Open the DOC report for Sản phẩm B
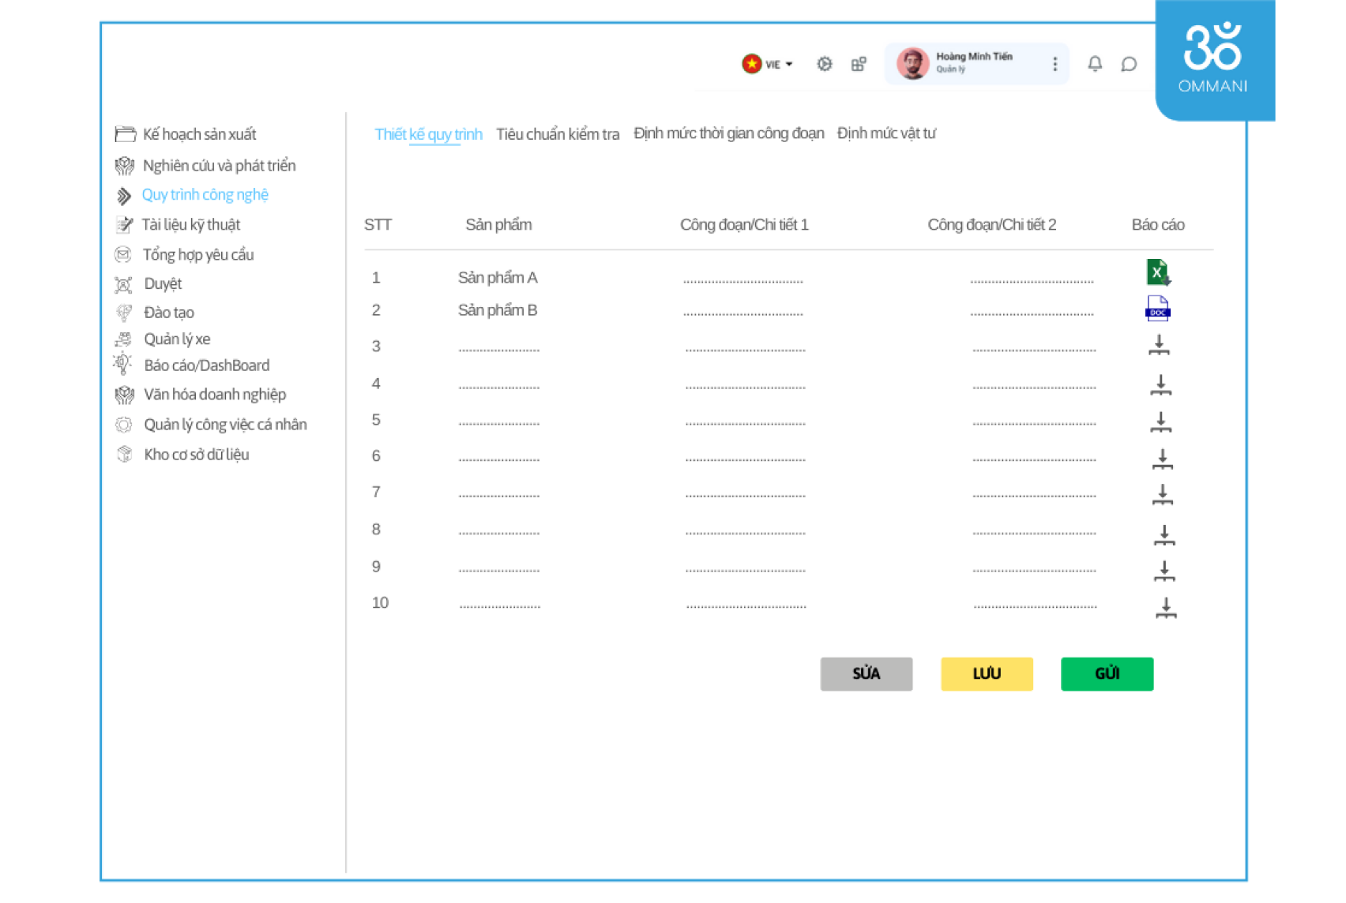Viewport: 1346px width, 903px height. click(x=1157, y=309)
